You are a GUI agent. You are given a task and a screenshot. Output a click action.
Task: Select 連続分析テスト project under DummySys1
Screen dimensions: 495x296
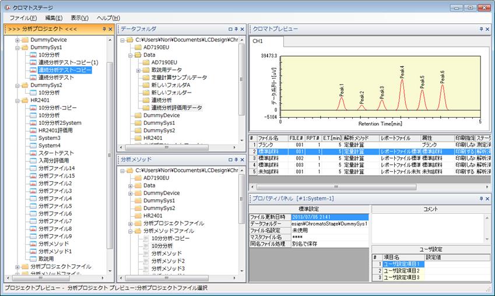pos(56,77)
